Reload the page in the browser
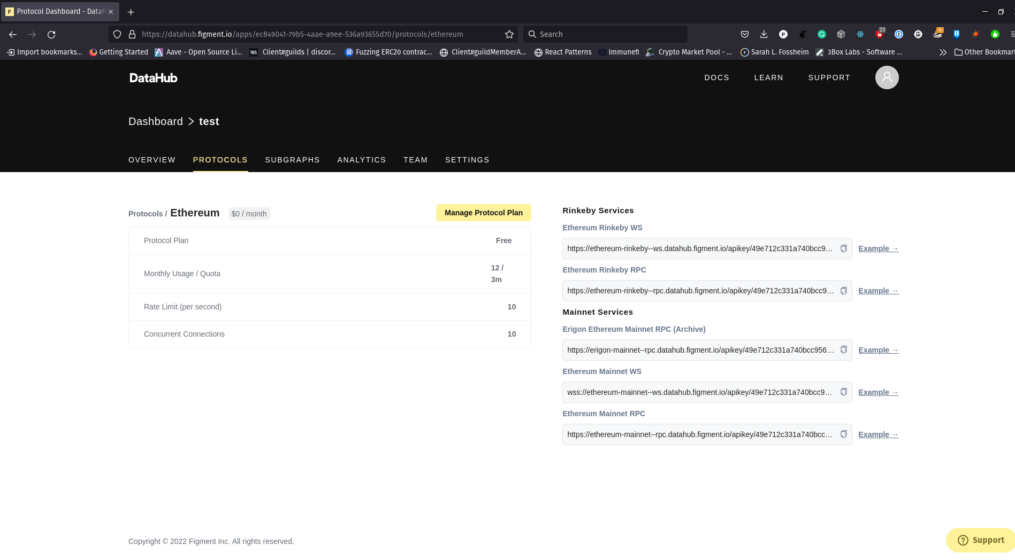Viewport: 1015px width, 560px height. (x=51, y=34)
